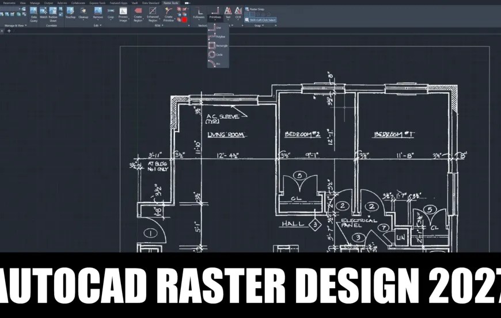Screen dimensions: 501x318
Task: Click the A.C. SLEEVE annotation text
Action: click(x=222, y=118)
